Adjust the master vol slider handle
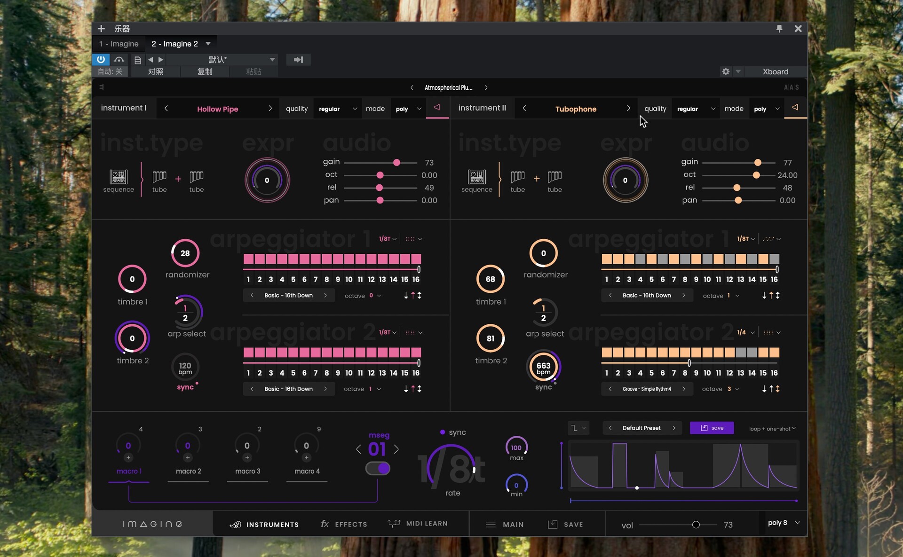Image resolution: width=903 pixels, height=557 pixels. tap(696, 525)
